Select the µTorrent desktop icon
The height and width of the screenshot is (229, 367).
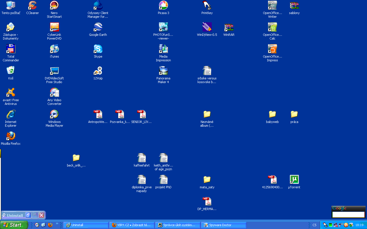tap(294, 180)
